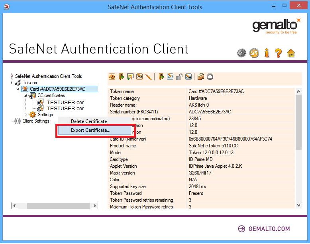This screenshot has width=310, height=244.
Task: Open Help with the question mark icon
Action: 278,53
